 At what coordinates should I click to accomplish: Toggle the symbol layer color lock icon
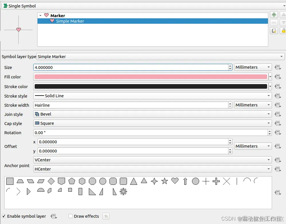tap(283, 31)
